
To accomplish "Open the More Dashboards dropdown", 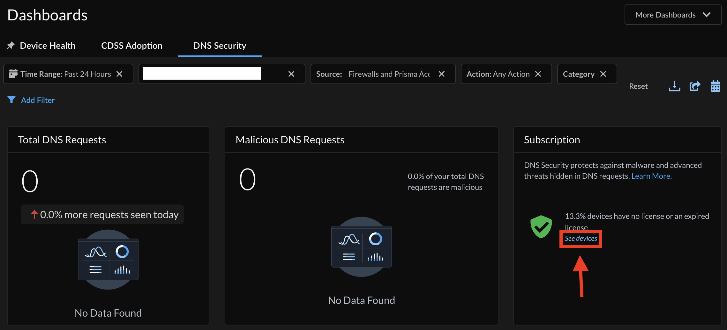I will (672, 14).
